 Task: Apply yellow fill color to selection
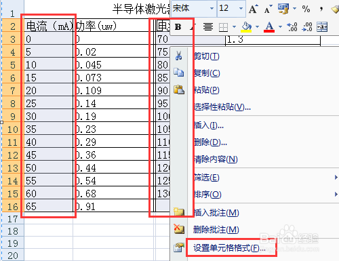point(246,27)
